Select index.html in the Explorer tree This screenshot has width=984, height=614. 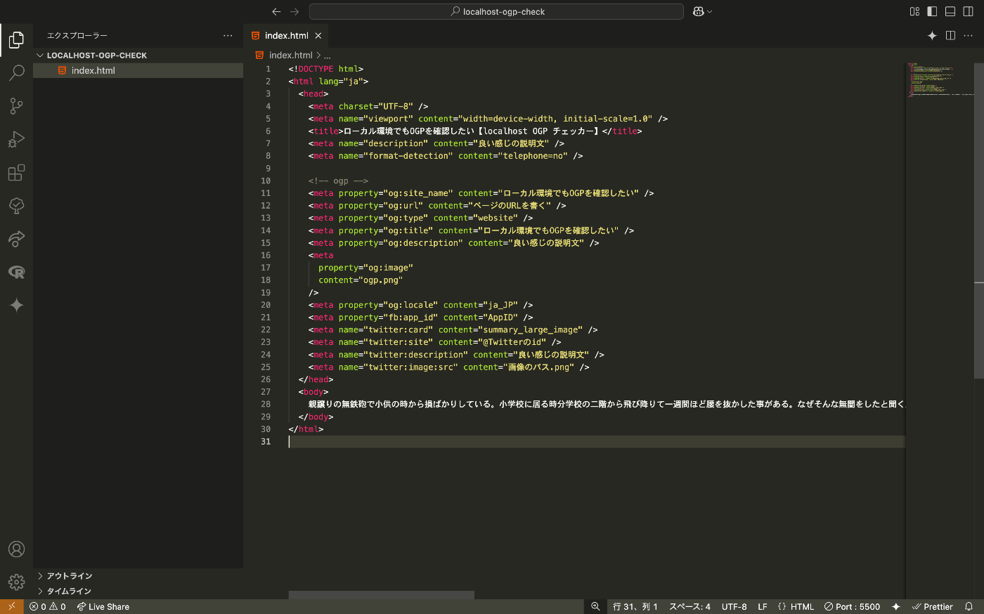pos(138,70)
